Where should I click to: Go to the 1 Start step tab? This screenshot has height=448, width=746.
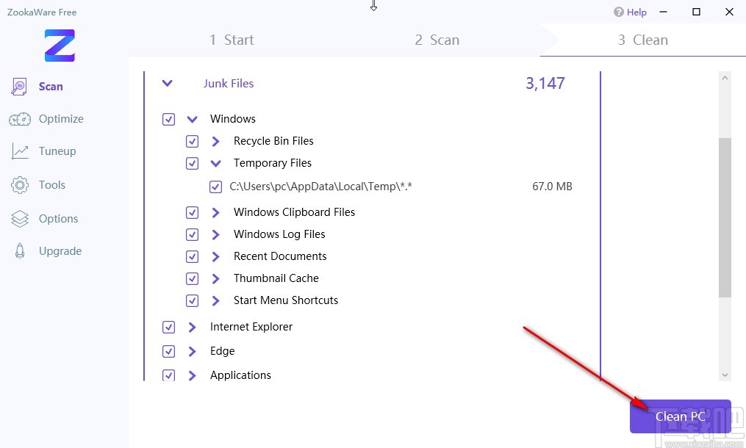click(x=232, y=40)
